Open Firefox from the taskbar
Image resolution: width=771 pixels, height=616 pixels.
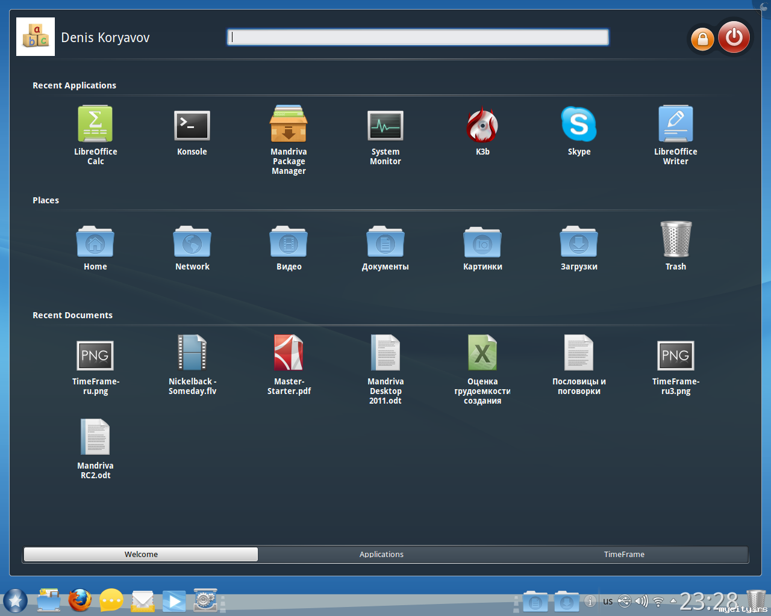(x=80, y=600)
